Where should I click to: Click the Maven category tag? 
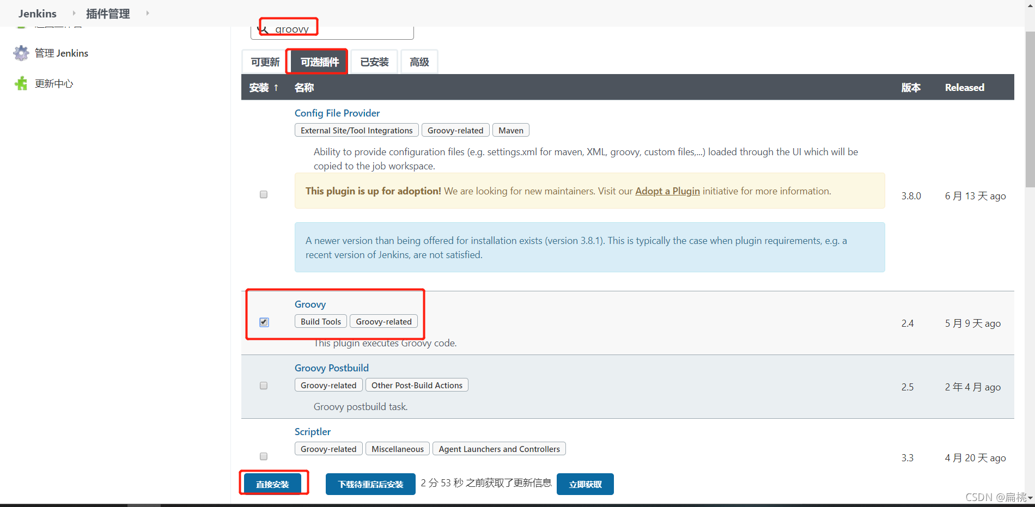(511, 130)
